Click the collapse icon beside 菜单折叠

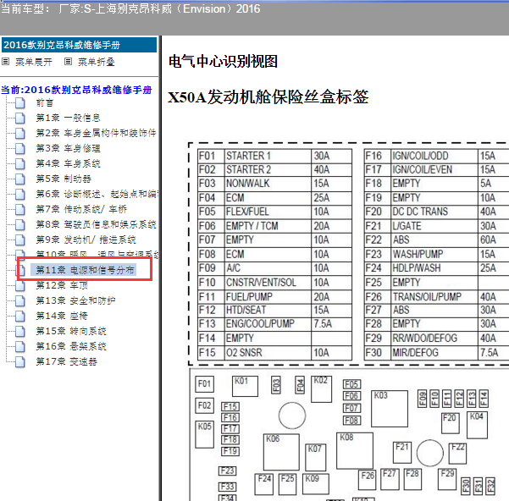(x=68, y=62)
